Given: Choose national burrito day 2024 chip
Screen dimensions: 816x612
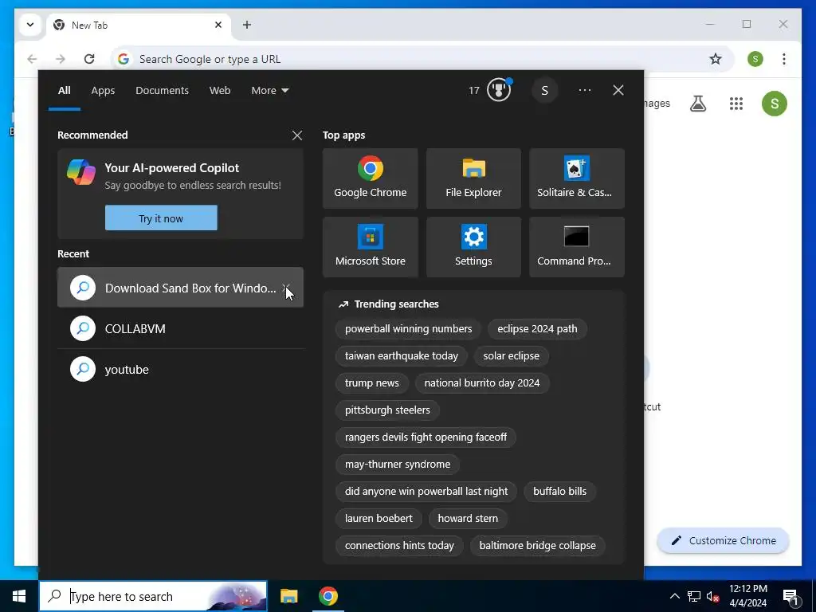Looking at the screenshot, I should tap(482, 383).
